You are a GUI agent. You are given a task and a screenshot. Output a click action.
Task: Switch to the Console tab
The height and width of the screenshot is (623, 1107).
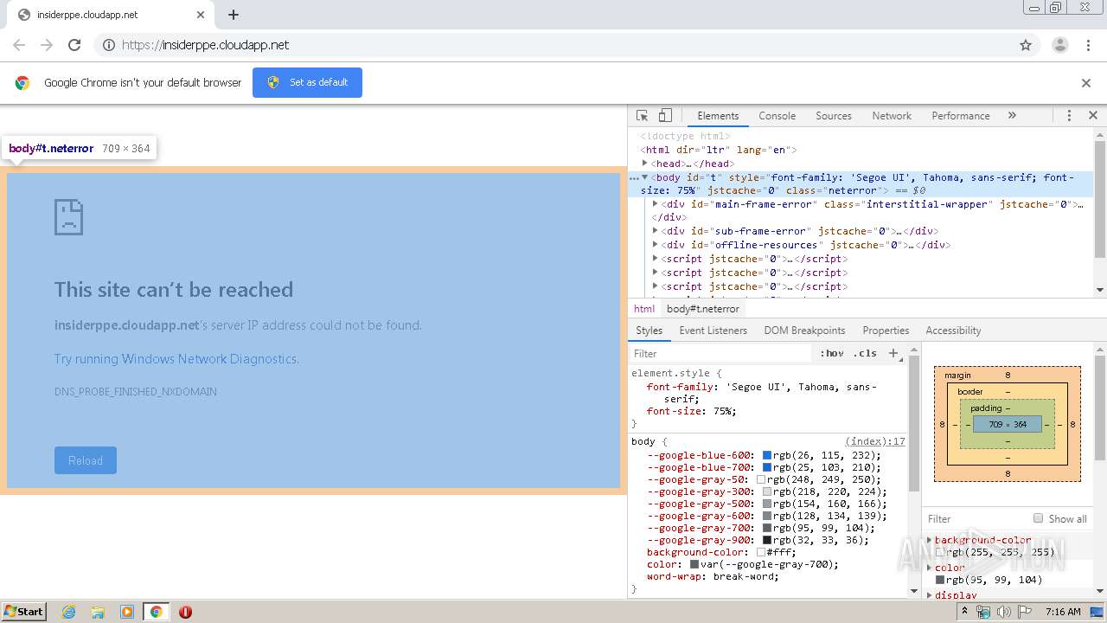coord(777,115)
